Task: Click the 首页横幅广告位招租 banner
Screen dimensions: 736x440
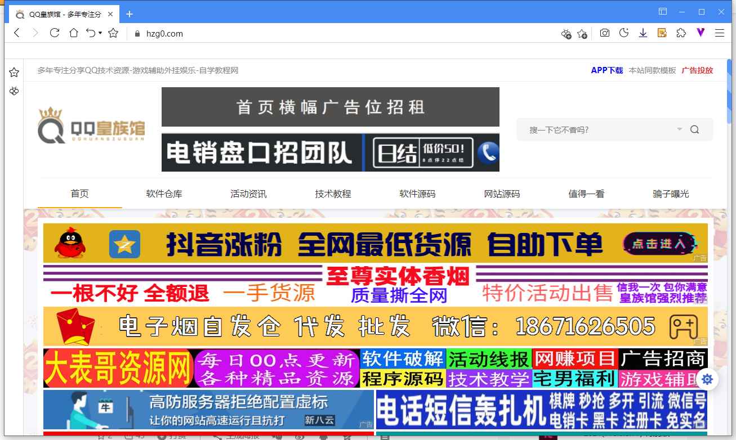Action: [x=331, y=107]
